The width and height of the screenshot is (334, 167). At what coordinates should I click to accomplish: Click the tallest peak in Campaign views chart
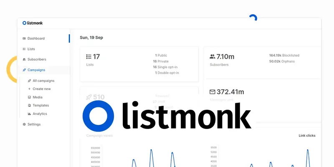[151, 150]
